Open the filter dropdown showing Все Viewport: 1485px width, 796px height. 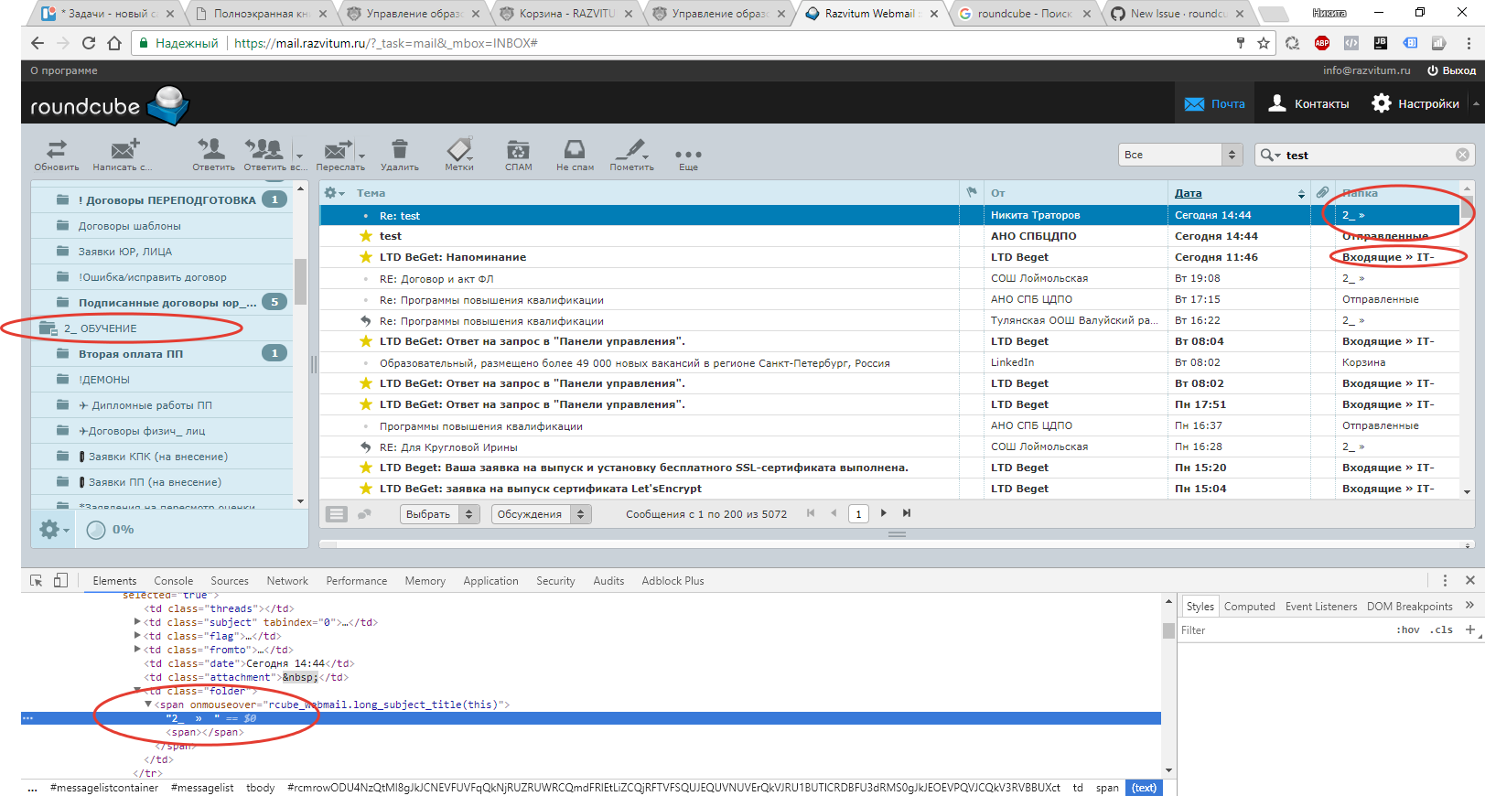[x=1180, y=155]
